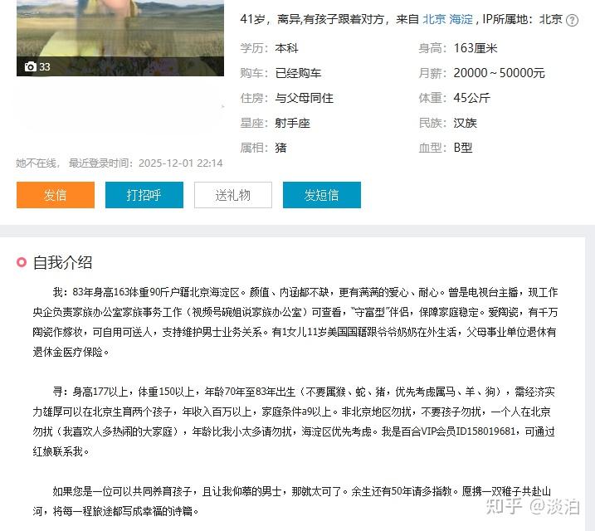Click the 发短信 button

(x=322, y=195)
